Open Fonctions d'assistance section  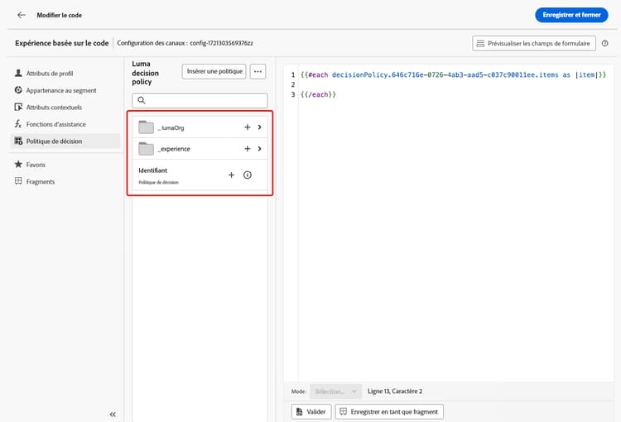coord(55,124)
